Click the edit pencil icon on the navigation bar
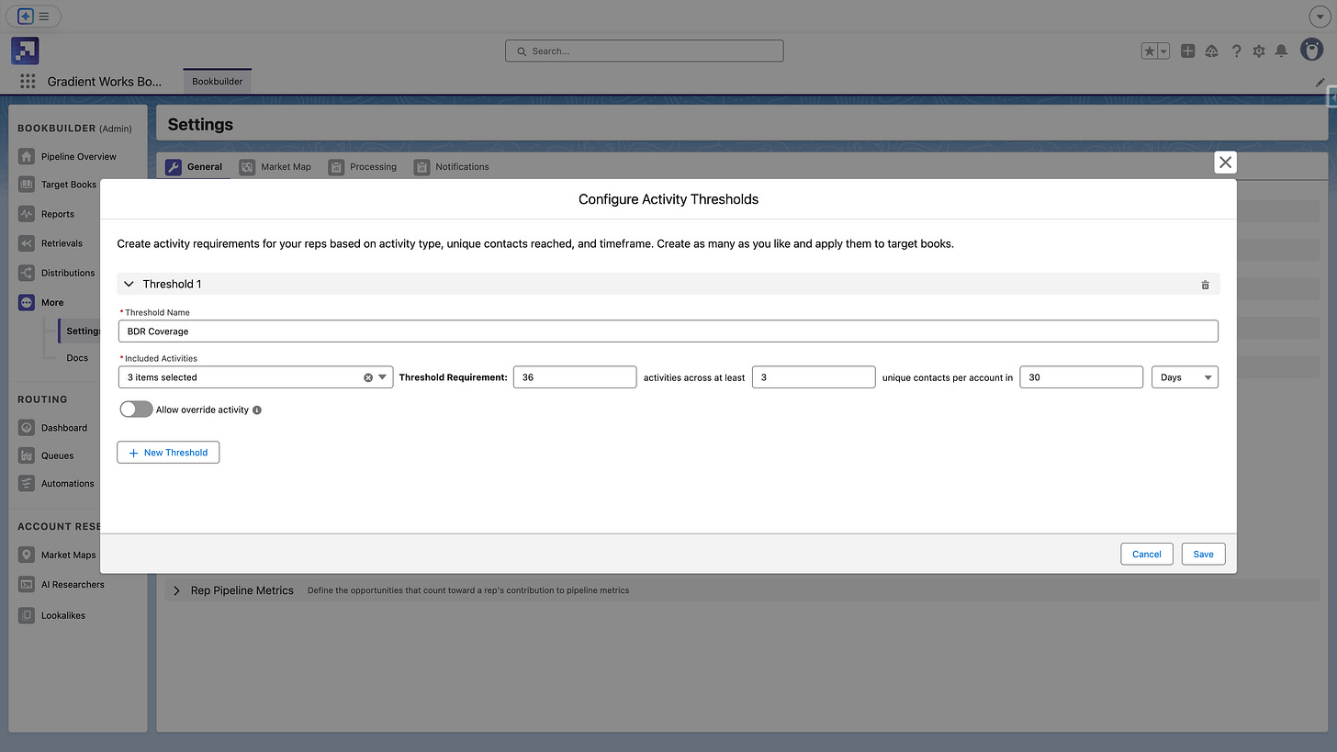The height and width of the screenshot is (752, 1337). pos(1320,82)
